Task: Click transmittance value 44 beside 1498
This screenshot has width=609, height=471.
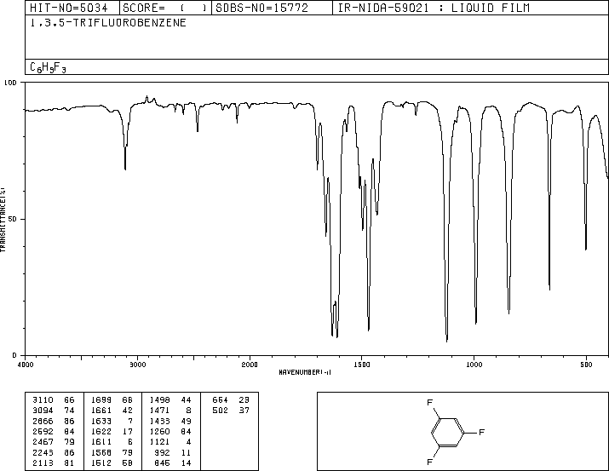Action: click(x=186, y=400)
